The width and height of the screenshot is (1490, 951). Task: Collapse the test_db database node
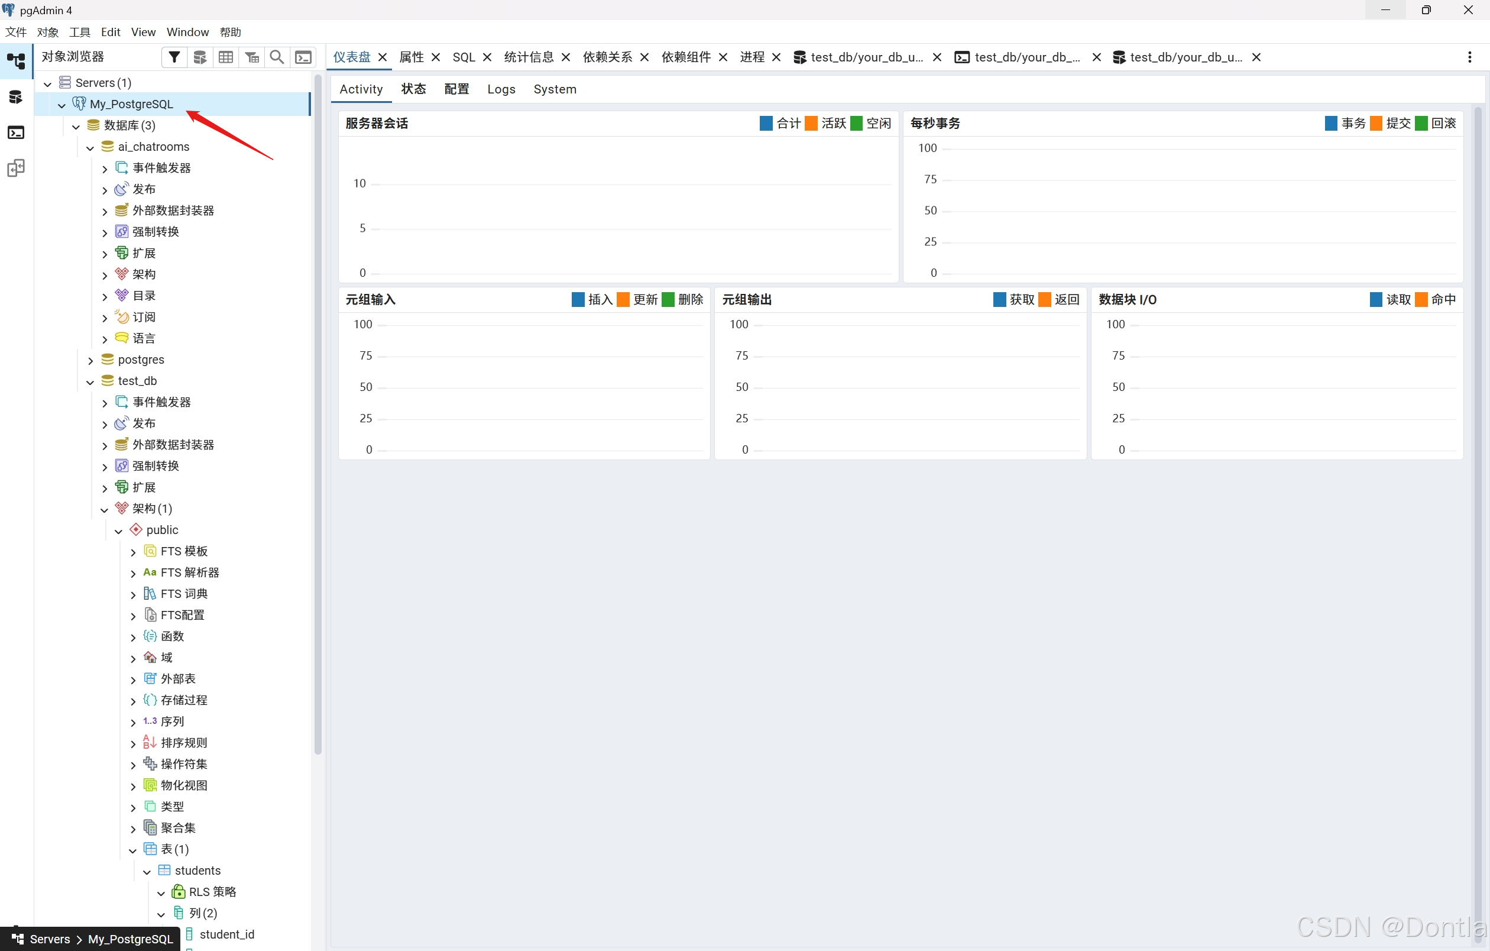point(90,382)
